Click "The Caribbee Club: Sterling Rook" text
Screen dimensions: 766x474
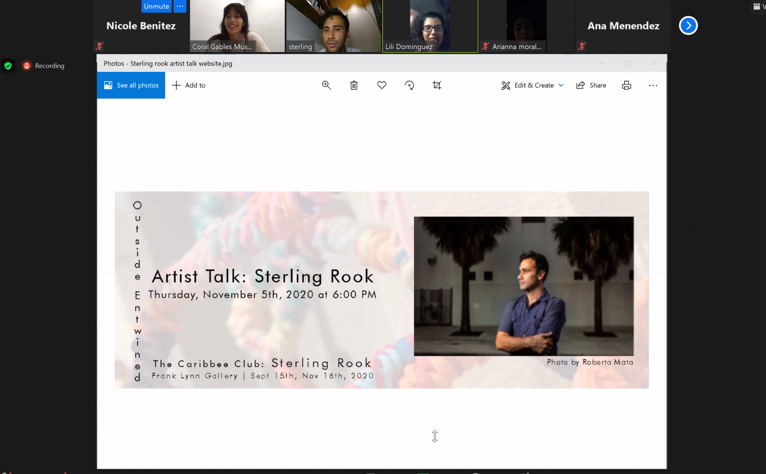pyautogui.click(x=262, y=363)
